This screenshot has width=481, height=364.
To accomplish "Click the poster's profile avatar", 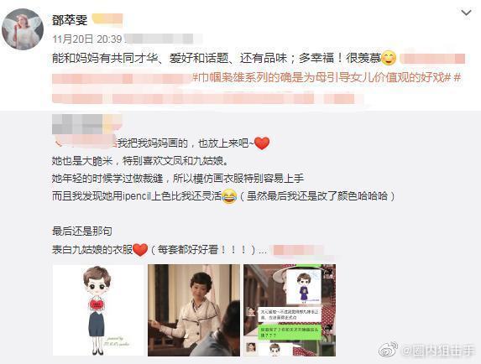I will 23,29.
